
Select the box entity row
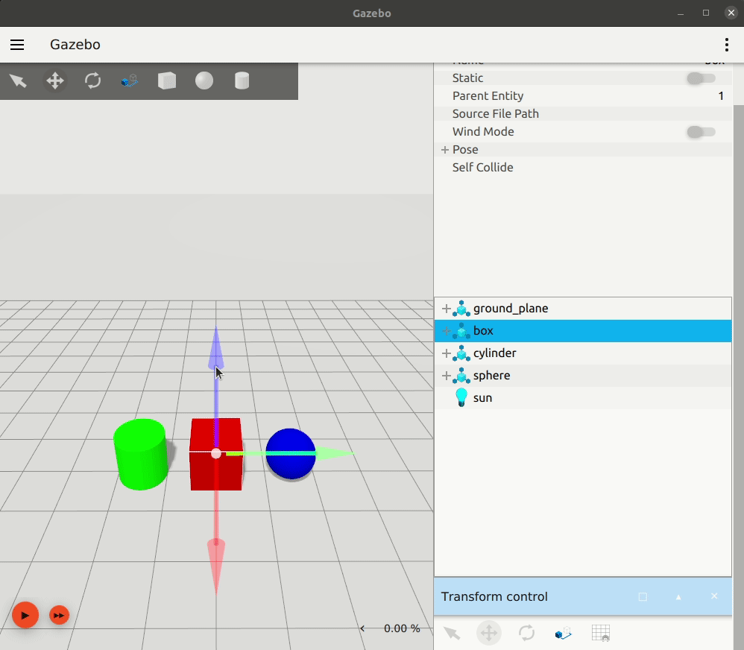tap(583, 331)
